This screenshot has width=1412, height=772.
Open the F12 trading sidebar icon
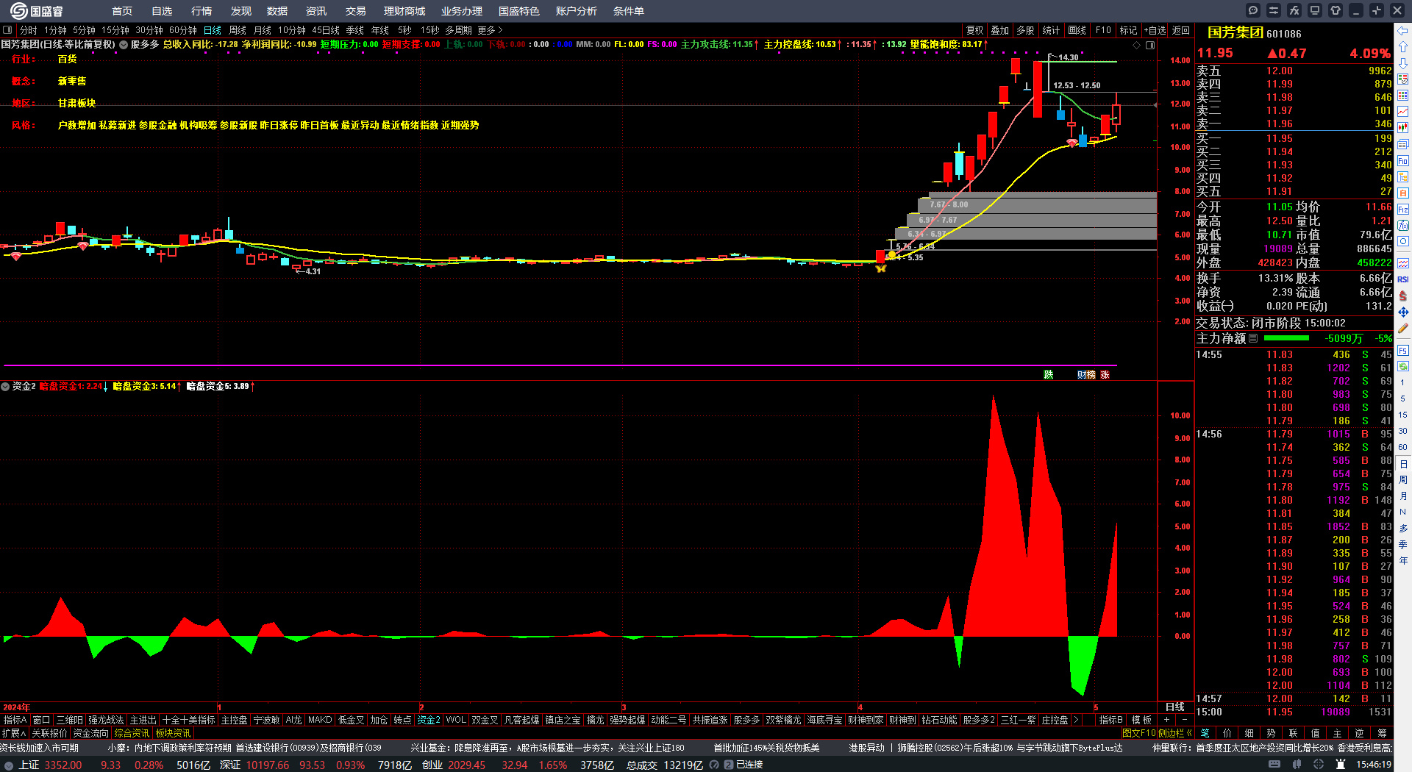tap(1403, 210)
